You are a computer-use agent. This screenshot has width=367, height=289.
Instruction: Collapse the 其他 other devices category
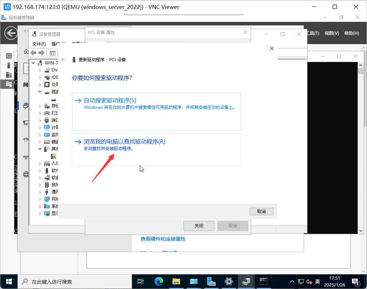coord(40,149)
